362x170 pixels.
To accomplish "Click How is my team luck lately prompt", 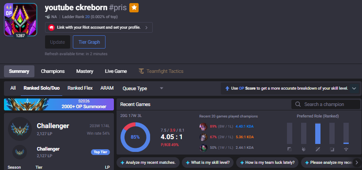I will click(267, 162).
